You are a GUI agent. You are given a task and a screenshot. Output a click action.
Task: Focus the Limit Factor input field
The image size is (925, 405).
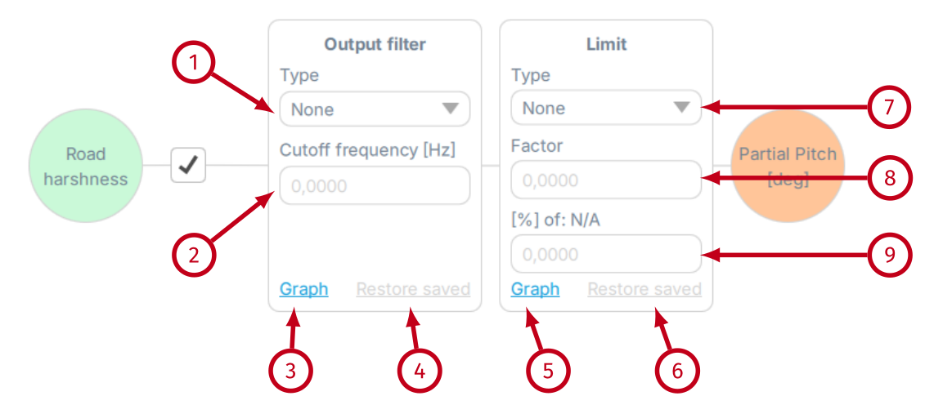tap(606, 180)
